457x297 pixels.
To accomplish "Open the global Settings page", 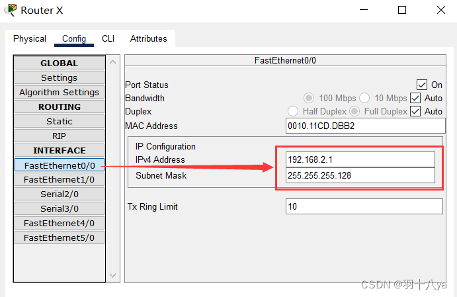I will tap(59, 78).
